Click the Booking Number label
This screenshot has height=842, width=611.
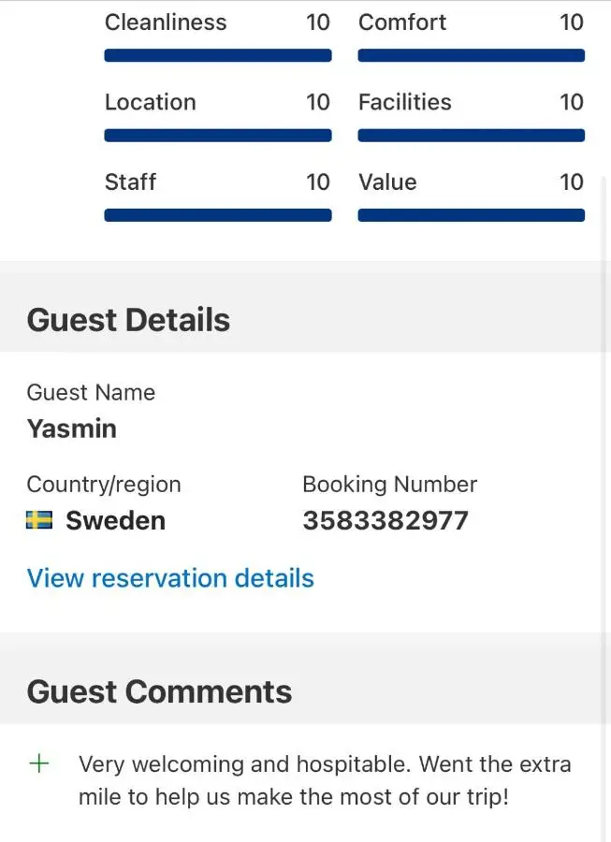(389, 485)
